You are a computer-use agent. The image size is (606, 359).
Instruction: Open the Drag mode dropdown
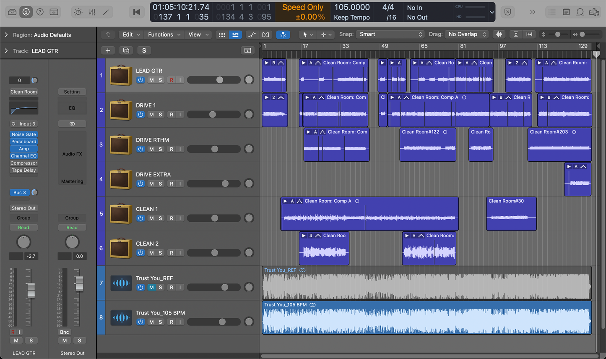(467, 34)
